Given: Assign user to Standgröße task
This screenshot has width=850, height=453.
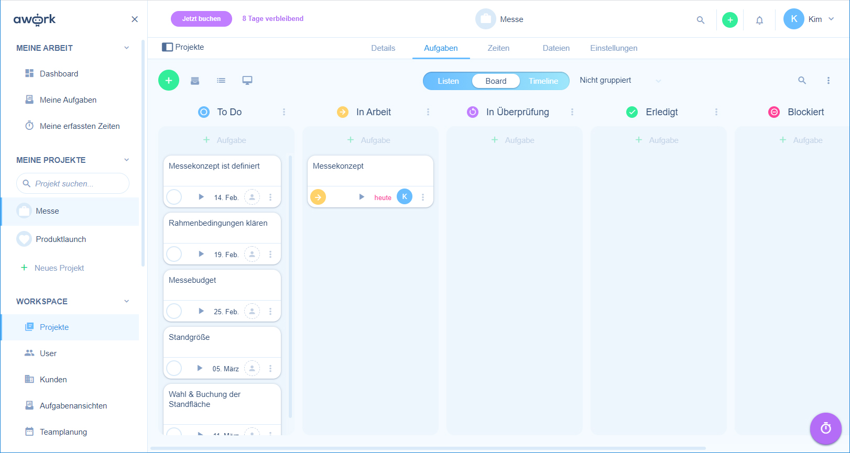Looking at the screenshot, I should tap(252, 368).
